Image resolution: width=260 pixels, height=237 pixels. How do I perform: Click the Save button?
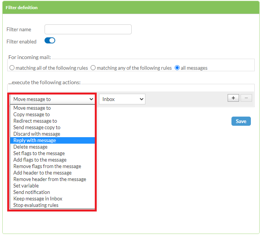point(241,121)
